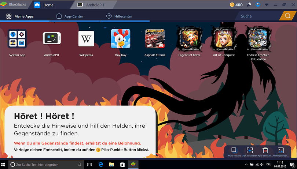Click the Windows taskbar search box
This screenshot has height=169, width=297.
46,165
